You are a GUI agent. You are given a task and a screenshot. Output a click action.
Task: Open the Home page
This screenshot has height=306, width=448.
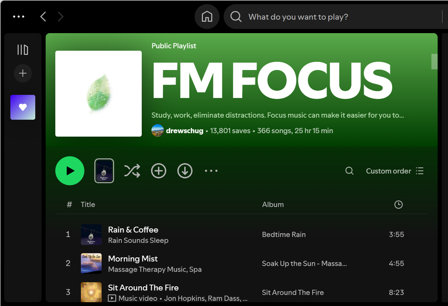click(x=207, y=17)
